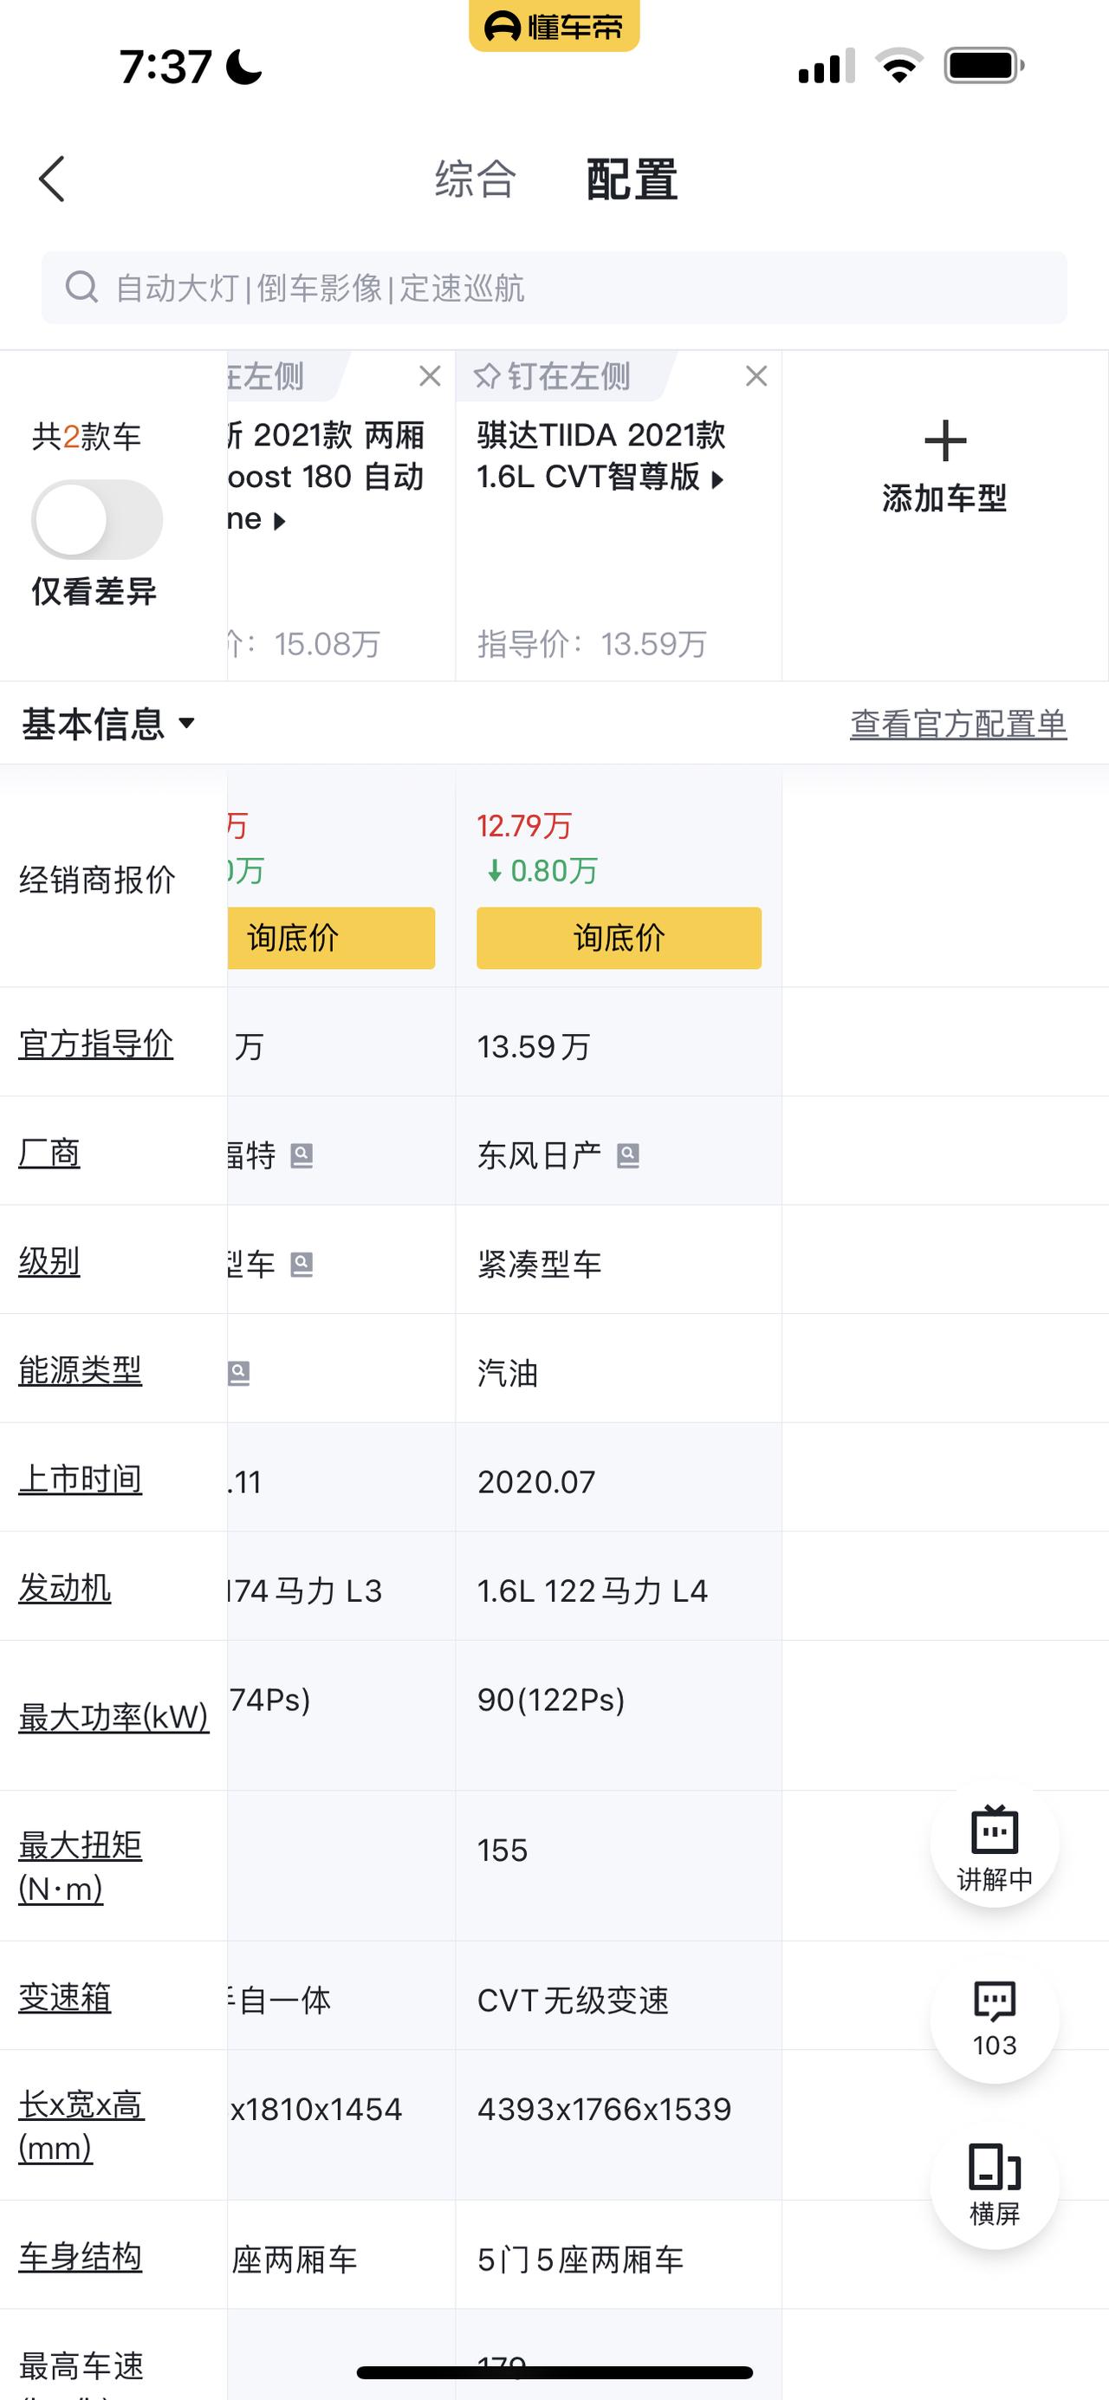Open the 级别 label link
Image resolution: width=1109 pixels, height=2400 pixels.
49,1261
